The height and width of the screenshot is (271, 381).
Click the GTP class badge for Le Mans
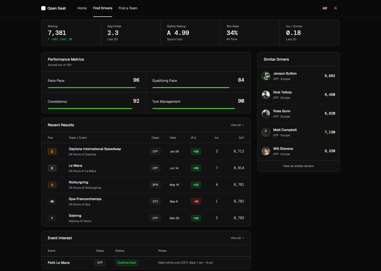coord(155,168)
